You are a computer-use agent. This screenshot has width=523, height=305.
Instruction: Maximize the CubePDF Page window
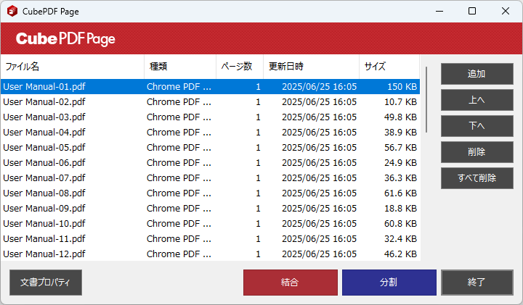coord(472,12)
